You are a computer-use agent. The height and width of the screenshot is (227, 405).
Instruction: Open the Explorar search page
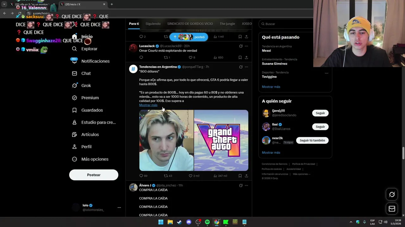(84, 49)
